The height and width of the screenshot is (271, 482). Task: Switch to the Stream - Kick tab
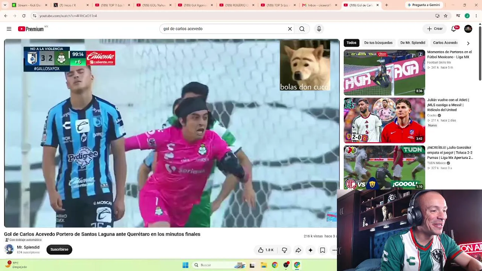point(29,5)
